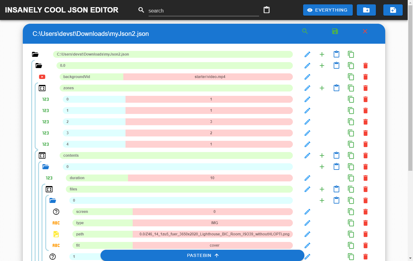
Task: Click the cover value of fit
Action: (213, 245)
